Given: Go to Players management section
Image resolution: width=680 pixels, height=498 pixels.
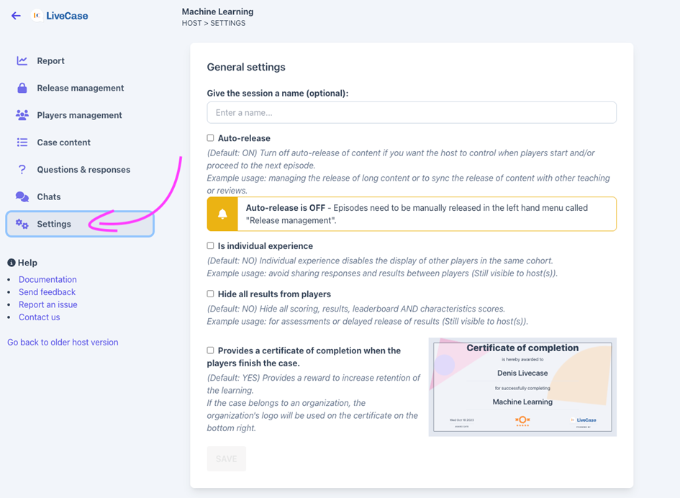Looking at the screenshot, I should (79, 115).
